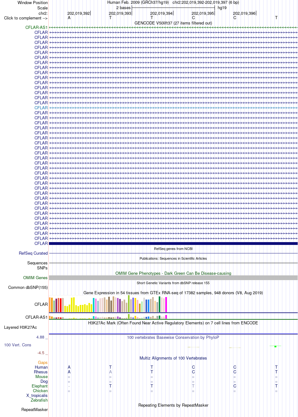
Task: Select the X_tropicalis species row label
Action: [x=37, y=395]
